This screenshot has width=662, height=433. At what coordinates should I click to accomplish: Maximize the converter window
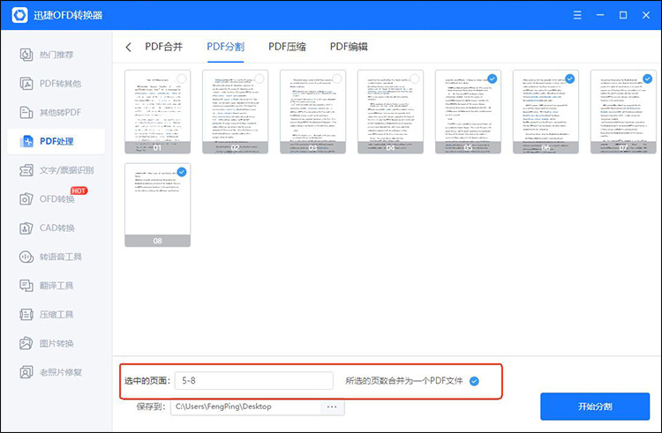click(623, 15)
